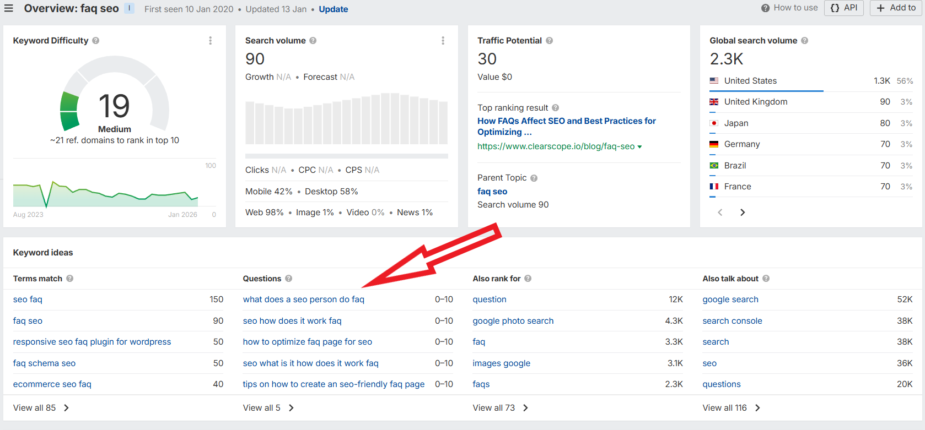Click the Germany flag icon

[714, 144]
